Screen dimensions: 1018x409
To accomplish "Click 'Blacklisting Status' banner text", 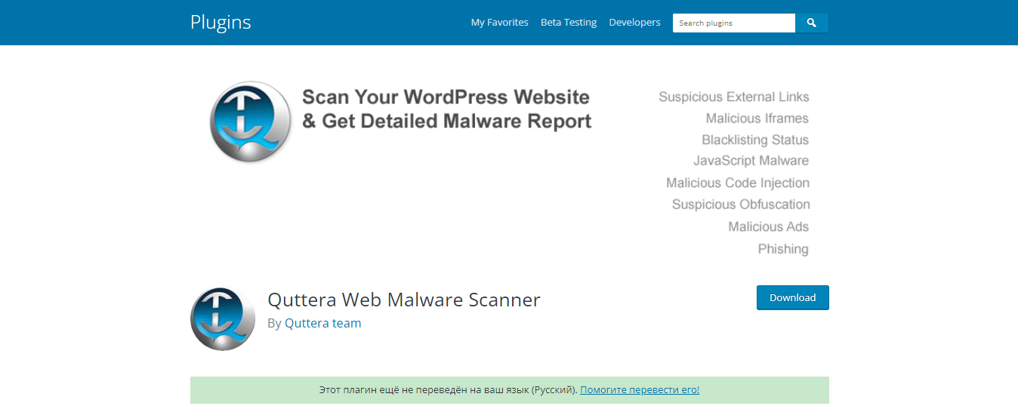I will click(x=755, y=140).
